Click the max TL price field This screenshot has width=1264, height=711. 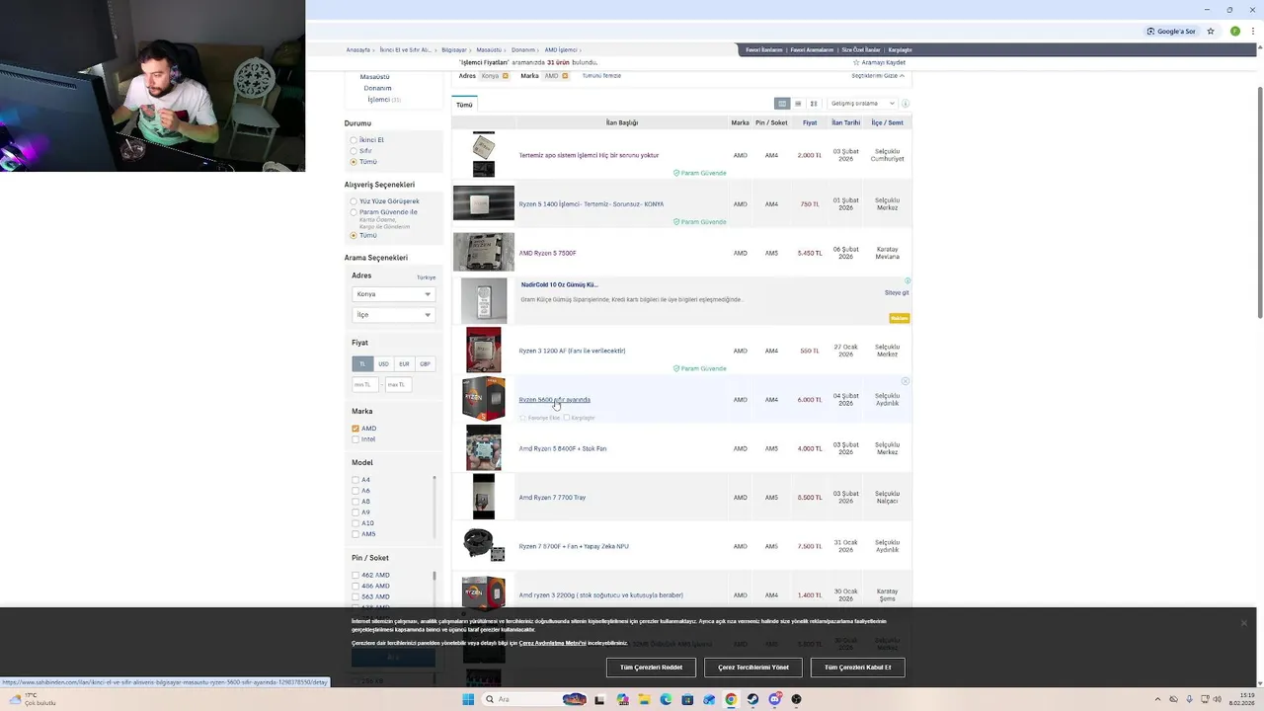399,384
